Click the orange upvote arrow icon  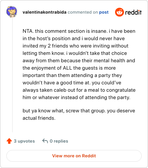9,141
